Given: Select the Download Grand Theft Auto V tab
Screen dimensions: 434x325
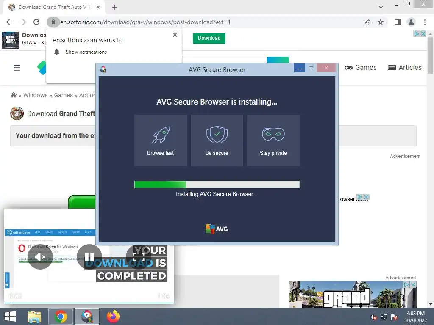Looking at the screenshot, I should [54, 7].
